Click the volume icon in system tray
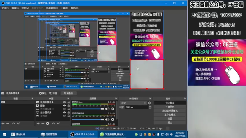 [x=167, y=134]
